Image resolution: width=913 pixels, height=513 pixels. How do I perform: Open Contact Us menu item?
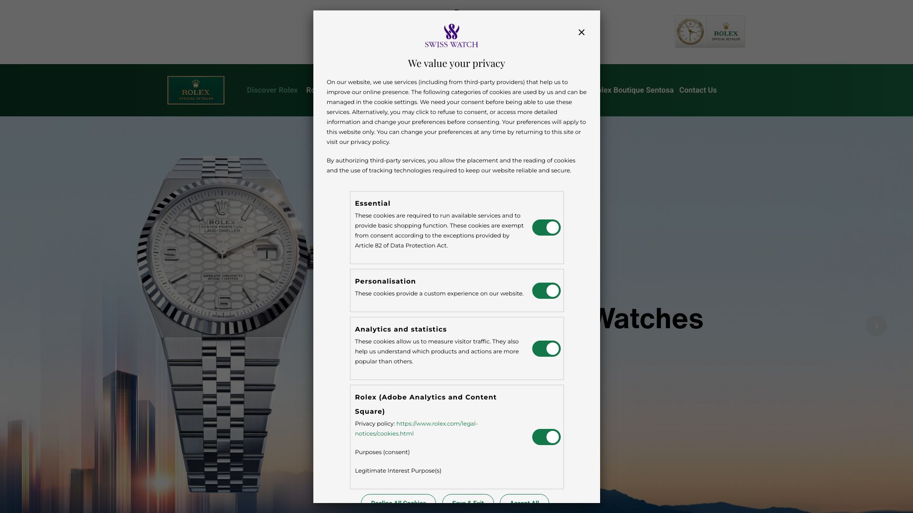pyautogui.click(x=698, y=90)
